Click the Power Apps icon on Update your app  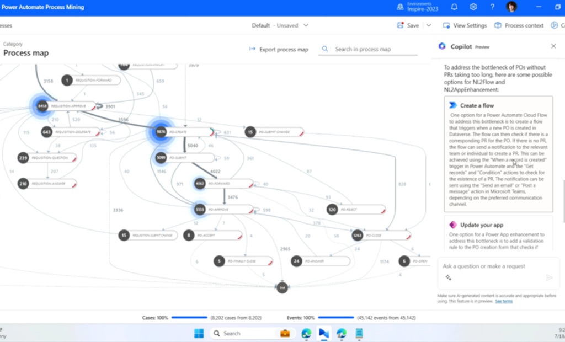(453, 225)
